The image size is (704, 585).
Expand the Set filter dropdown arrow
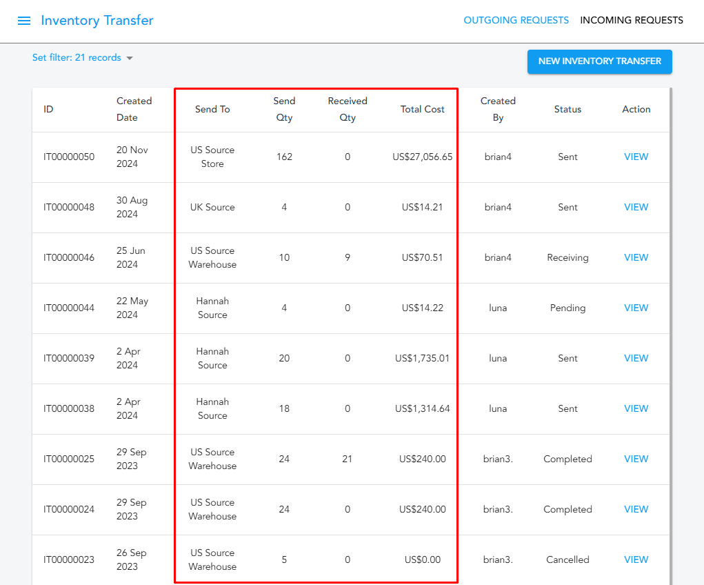tap(129, 58)
